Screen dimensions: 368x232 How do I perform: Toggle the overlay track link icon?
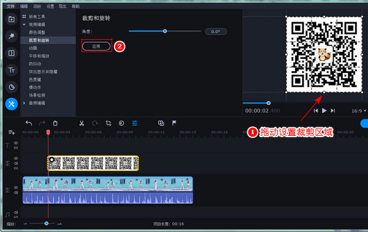click(16, 168)
